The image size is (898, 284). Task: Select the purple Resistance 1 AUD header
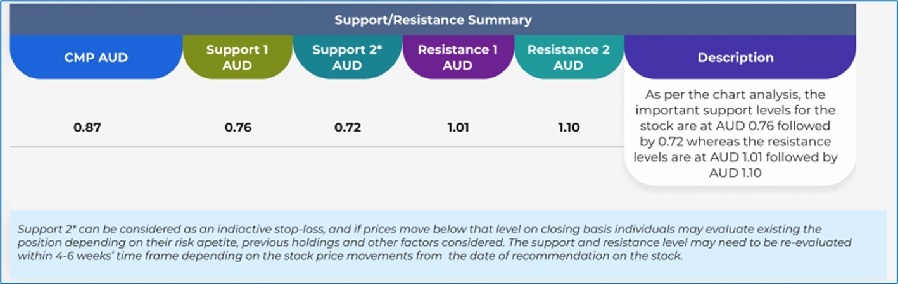pos(458,58)
